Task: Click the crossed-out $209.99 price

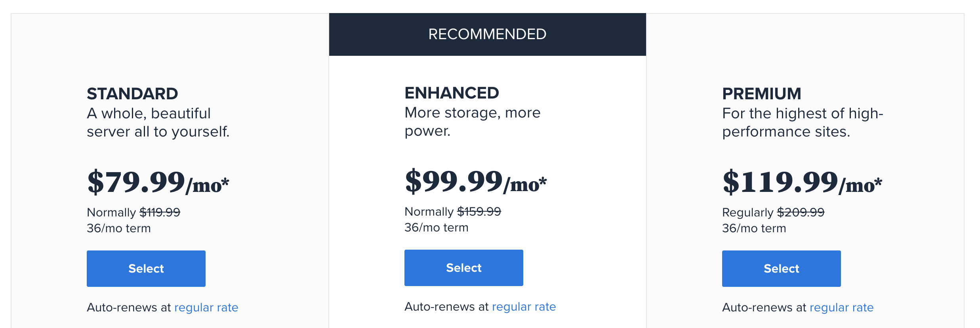Action: click(x=801, y=212)
